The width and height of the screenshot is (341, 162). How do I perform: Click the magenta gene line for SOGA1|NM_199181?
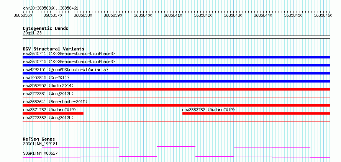click(x=176, y=147)
